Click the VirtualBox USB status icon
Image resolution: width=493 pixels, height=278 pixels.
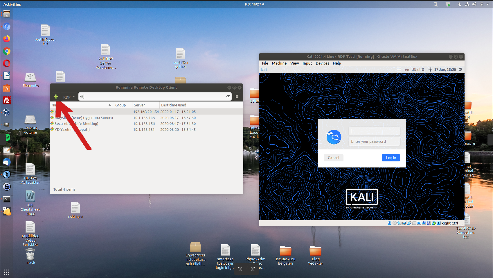409,223
